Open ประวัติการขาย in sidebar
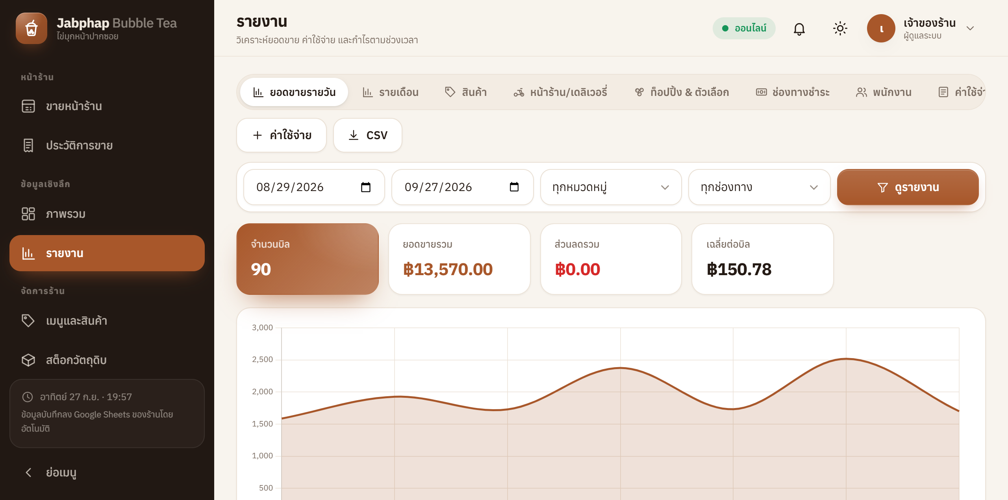The image size is (1008, 500). click(x=107, y=145)
